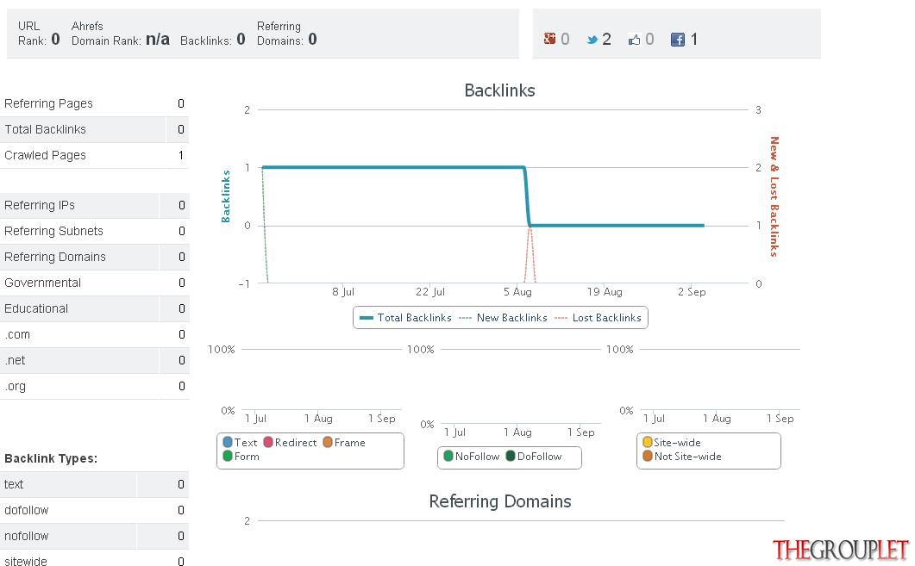915x566 pixels.
Task: Toggle the Frame legend entry
Action: point(344,443)
